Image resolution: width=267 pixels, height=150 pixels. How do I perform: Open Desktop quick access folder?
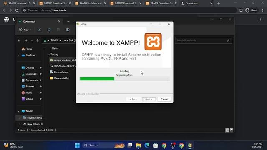tap(28, 67)
